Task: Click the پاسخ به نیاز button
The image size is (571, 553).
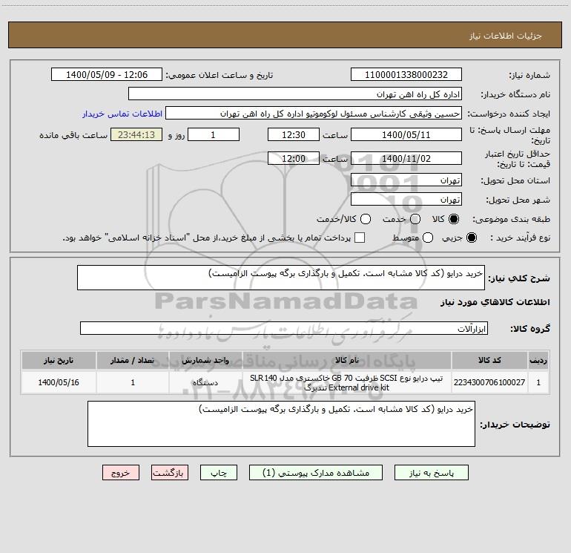Action: 431,472
